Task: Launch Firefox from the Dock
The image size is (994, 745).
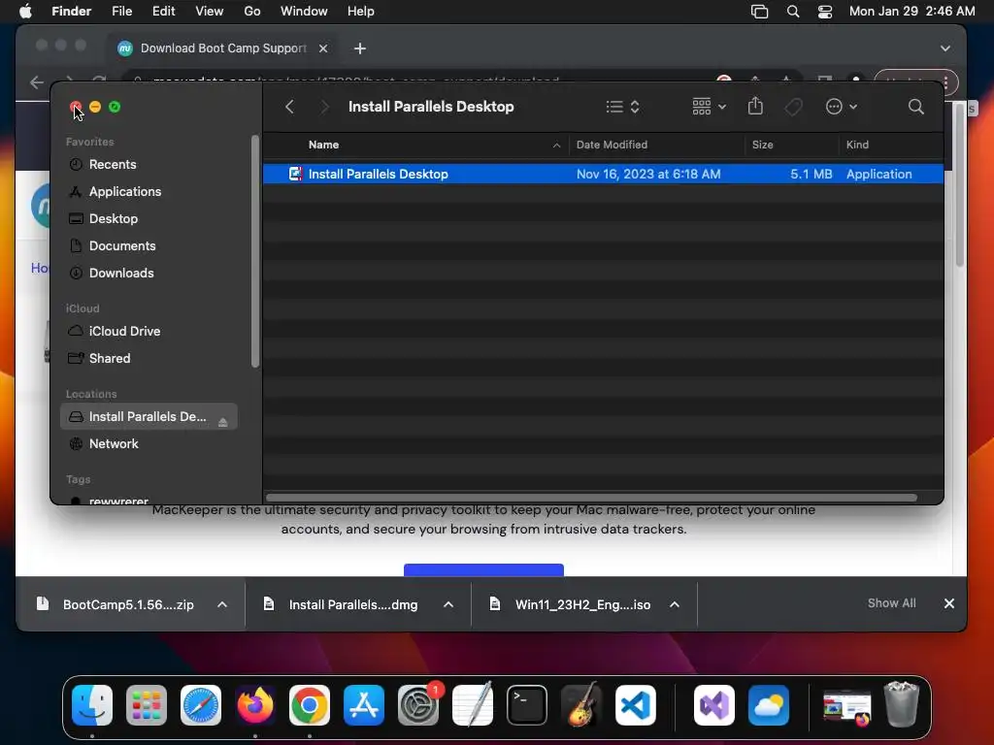Action: click(x=255, y=705)
